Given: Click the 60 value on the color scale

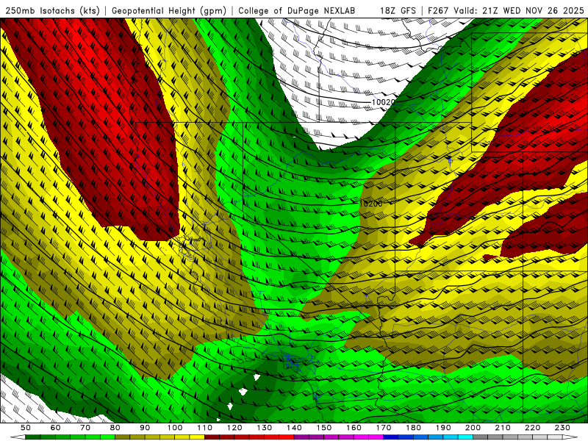Looking at the screenshot, I should (55, 428).
